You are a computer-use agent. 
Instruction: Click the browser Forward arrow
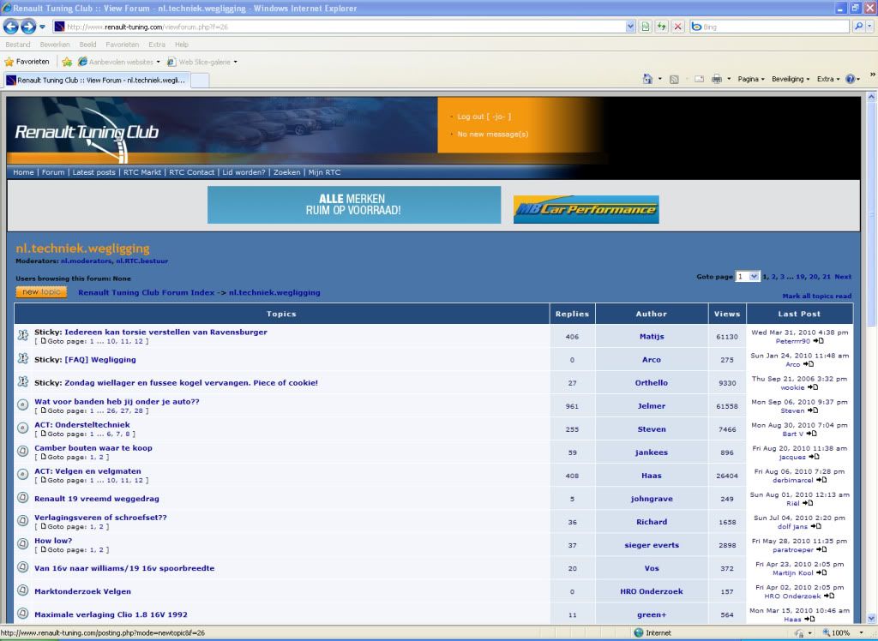(28, 27)
